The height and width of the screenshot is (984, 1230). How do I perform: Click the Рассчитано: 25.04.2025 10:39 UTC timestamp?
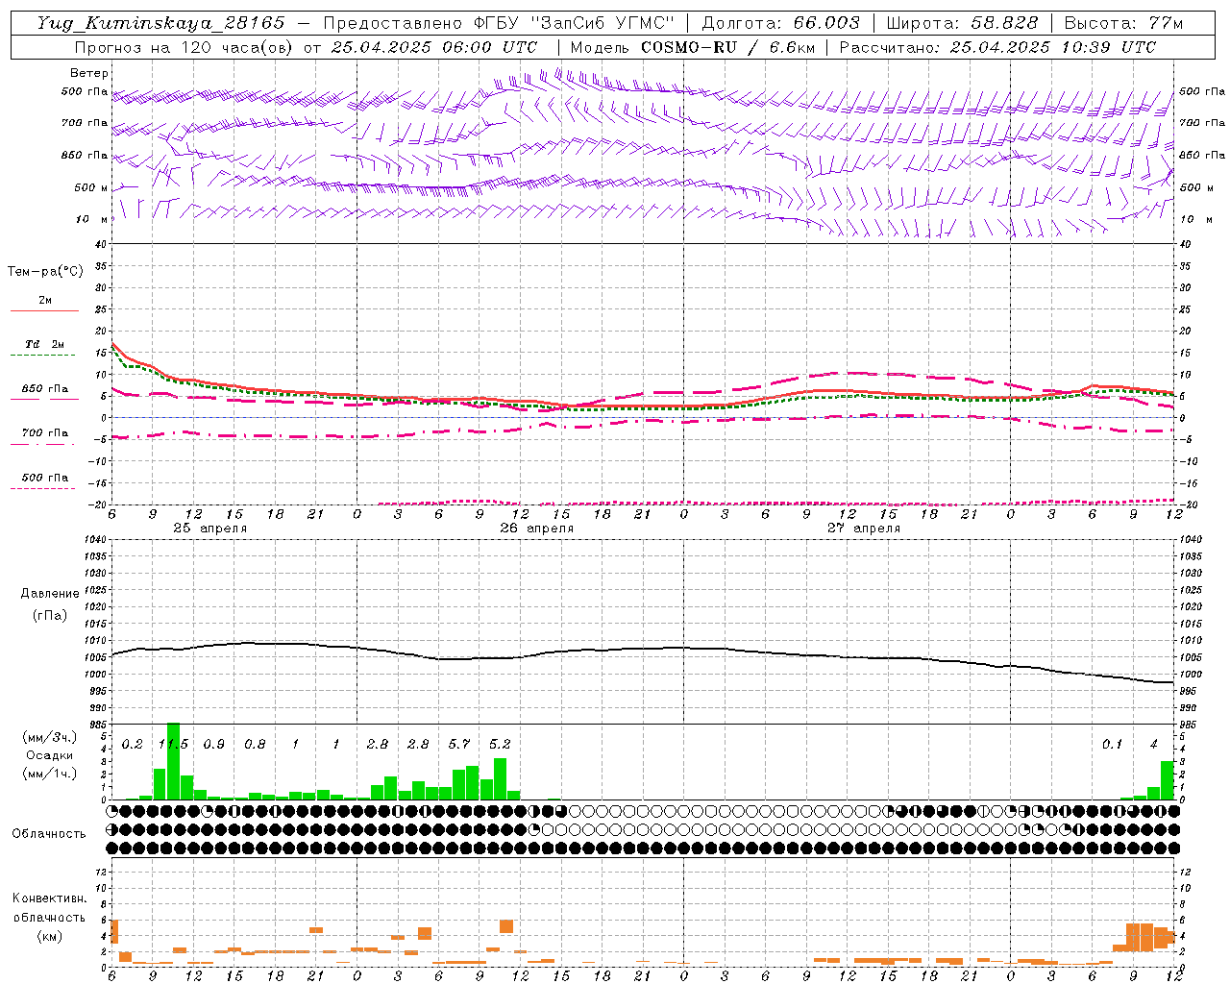click(997, 47)
